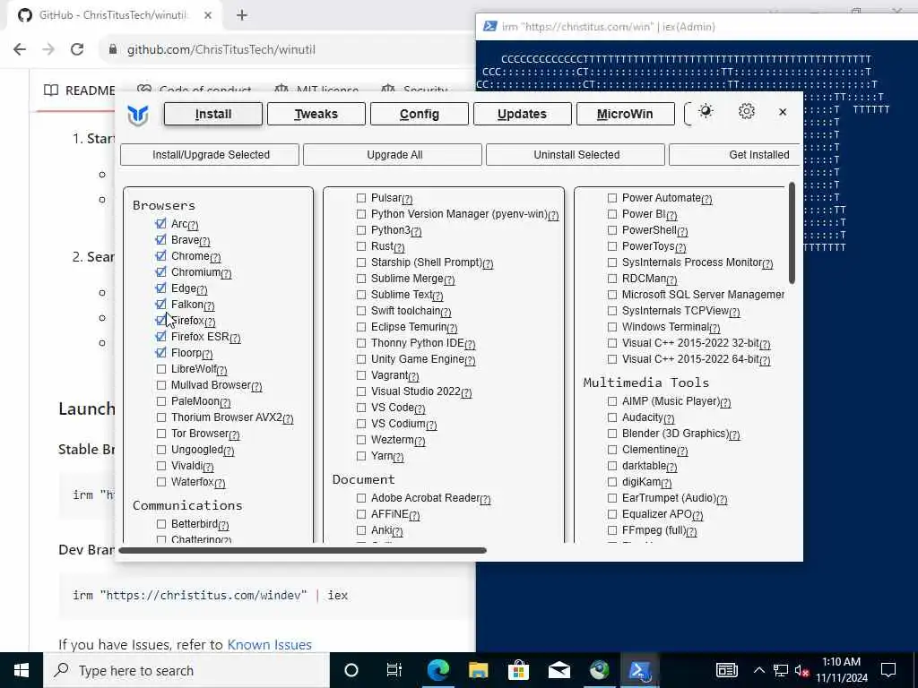
Task: Open a new browser tab
Action: coord(242,15)
